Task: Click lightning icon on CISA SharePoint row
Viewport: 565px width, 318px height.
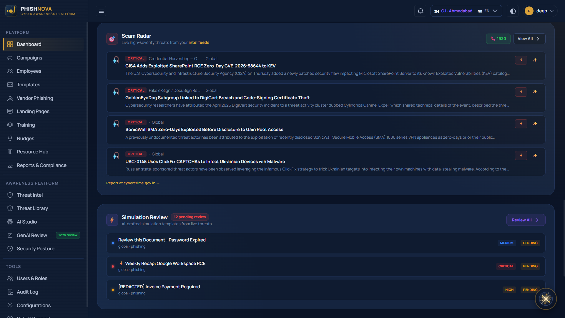Action: pyautogui.click(x=521, y=60)
